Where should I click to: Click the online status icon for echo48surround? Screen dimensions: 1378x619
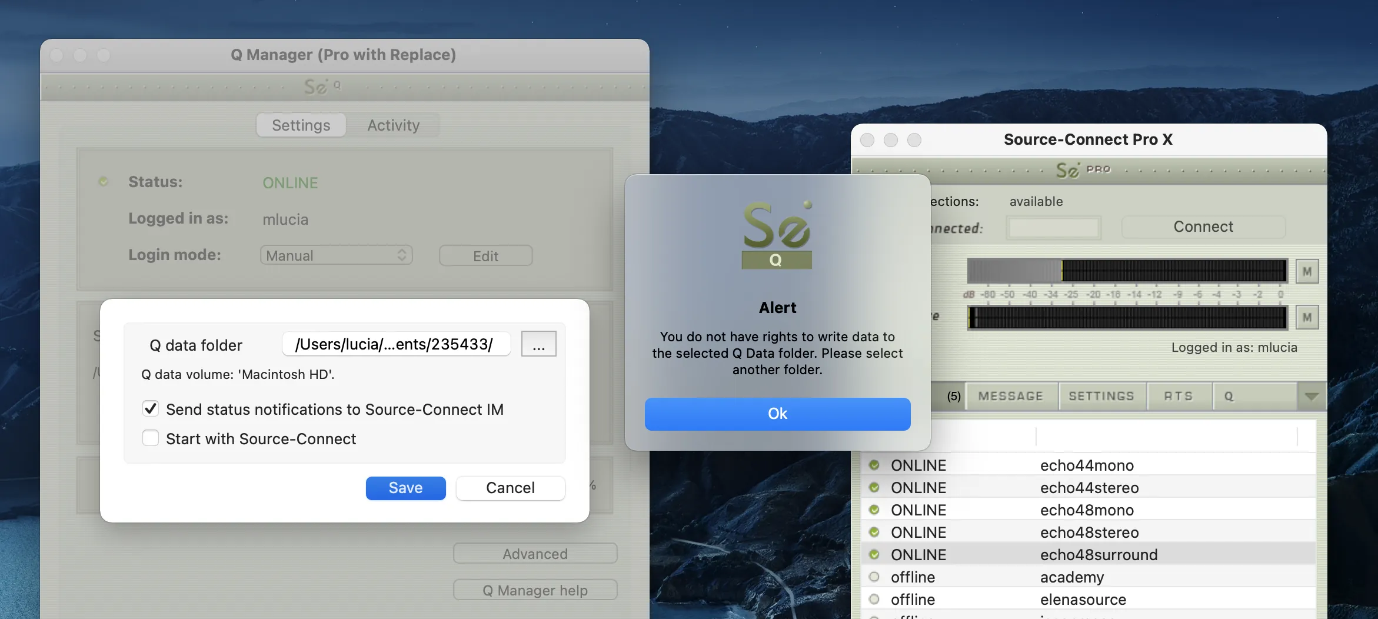tap(874, 554)
